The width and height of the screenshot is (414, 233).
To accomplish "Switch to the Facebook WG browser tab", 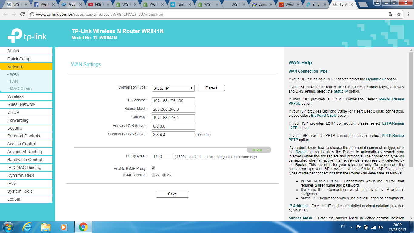I will [x=45, y=5].
